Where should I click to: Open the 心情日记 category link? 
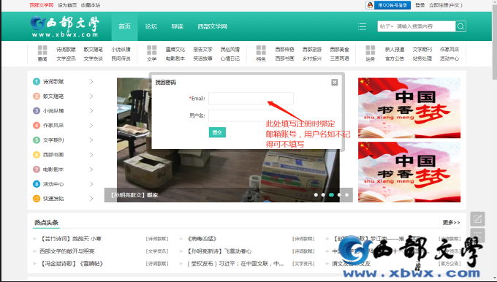coord(229,58)
